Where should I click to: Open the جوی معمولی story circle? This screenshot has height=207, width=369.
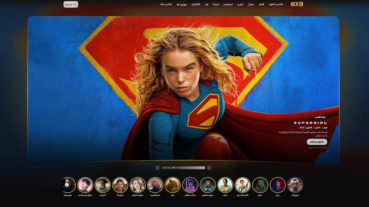(208, 185)
